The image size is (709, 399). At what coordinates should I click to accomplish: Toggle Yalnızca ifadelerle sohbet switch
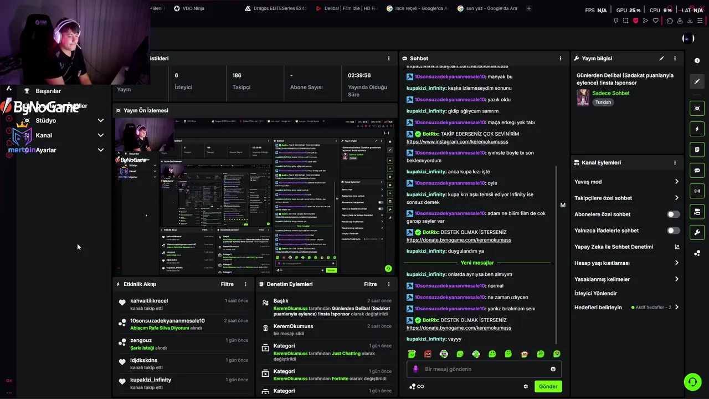tap(673, 231)
